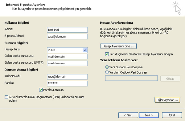Cancel setup with the İptal button
Image resolution: width=185 pixels, height=121 pixels.
[x=172, y=115]
